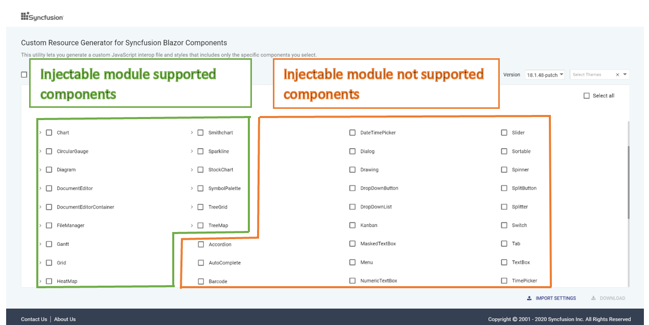The height and width of the screenshot is (325, 649).
Task: Expand the StockChart modules chevron
Action: click(x=192, y=170)
